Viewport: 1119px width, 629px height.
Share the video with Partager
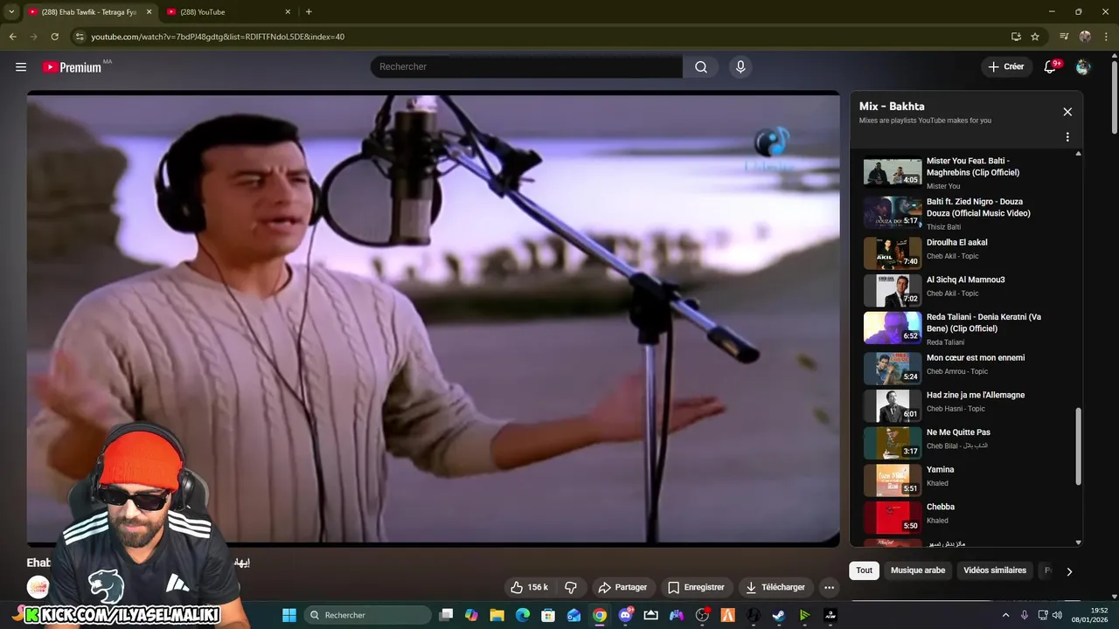pyautogui.click(x=622, y=587)
